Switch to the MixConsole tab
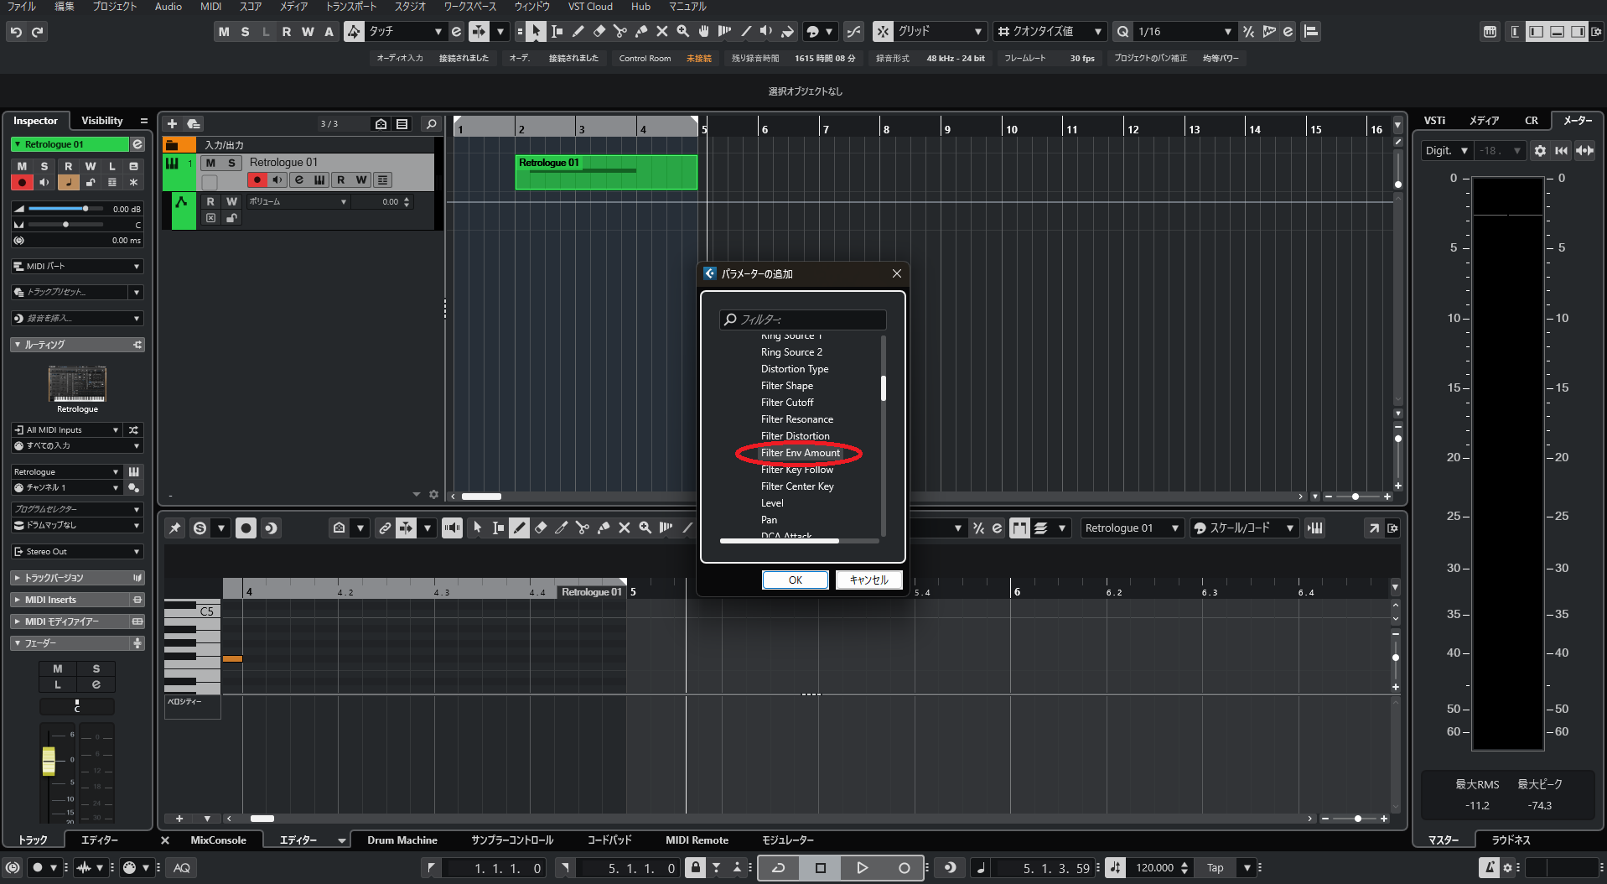The width and height of the screenshot is (1607, 884). pyautogui.click(x=218, y=840)
